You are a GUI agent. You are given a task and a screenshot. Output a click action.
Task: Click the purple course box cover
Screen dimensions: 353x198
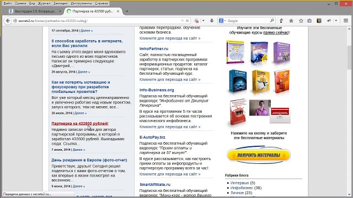[x=282, y=53]
